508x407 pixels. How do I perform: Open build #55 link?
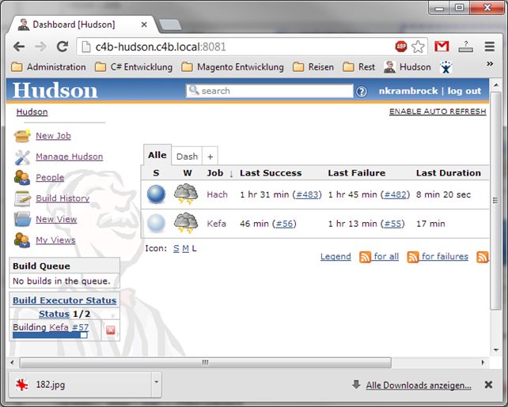click(x=392, y=224)
